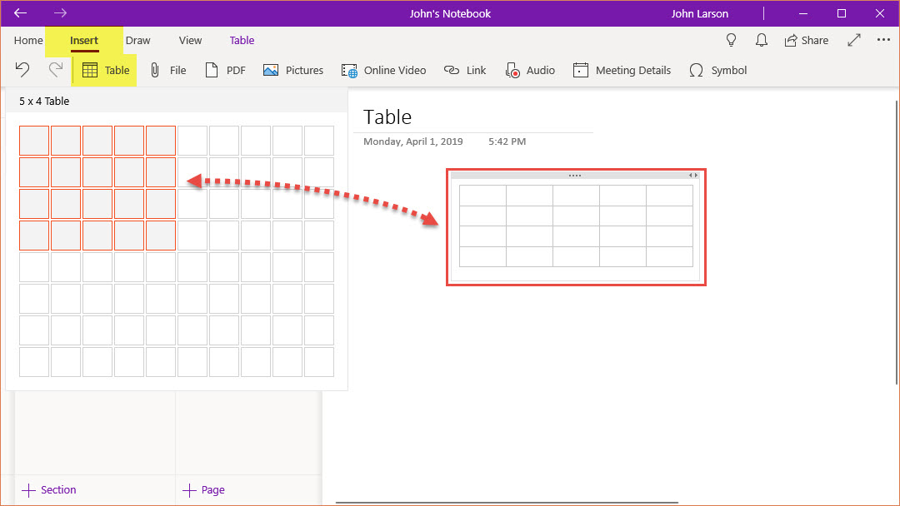
Task: Click the lightbulb Tell Me icon
Action: click(x=732, y=40)
